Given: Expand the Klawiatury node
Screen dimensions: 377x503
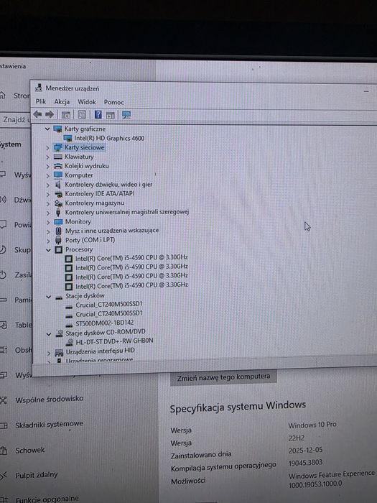Looking at the screenshot, I should pos(47,157).
